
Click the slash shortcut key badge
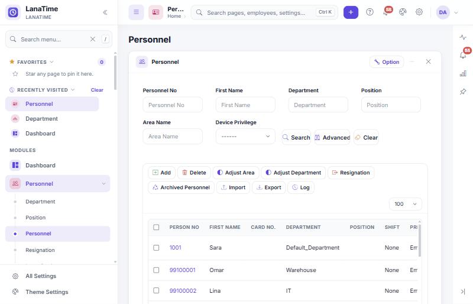pos(105,39)
